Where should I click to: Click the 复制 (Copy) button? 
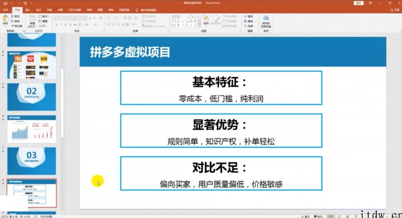[16, 21]
